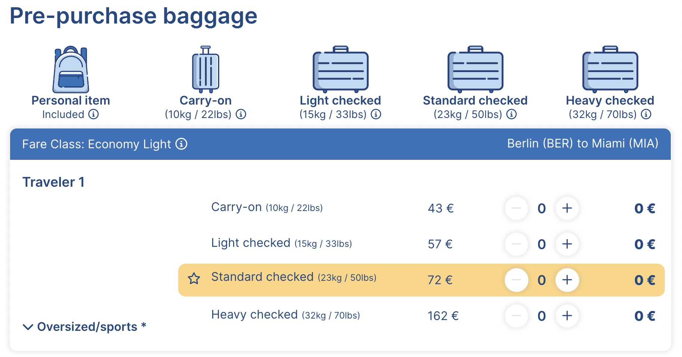The width and height of the screenshot is (682, 357).
Task: Click the minus button for Light checked
Action: [x=517, y=244]
